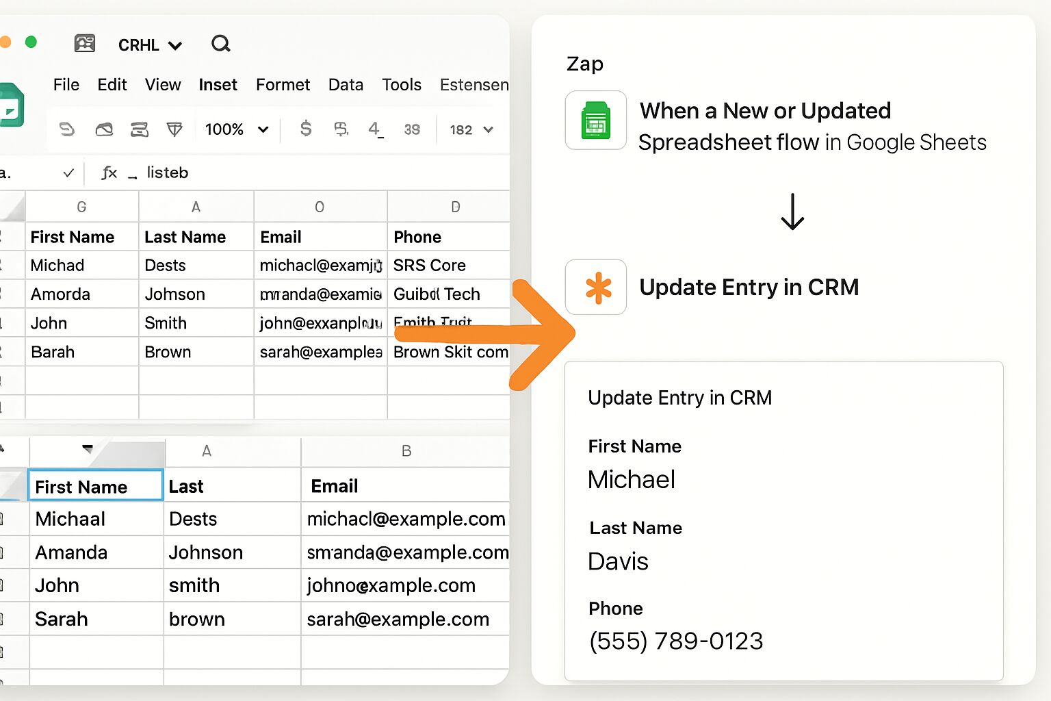This screenshot has height=701, width=1051.
Task: Open the View menu
Action: [163, 85]
